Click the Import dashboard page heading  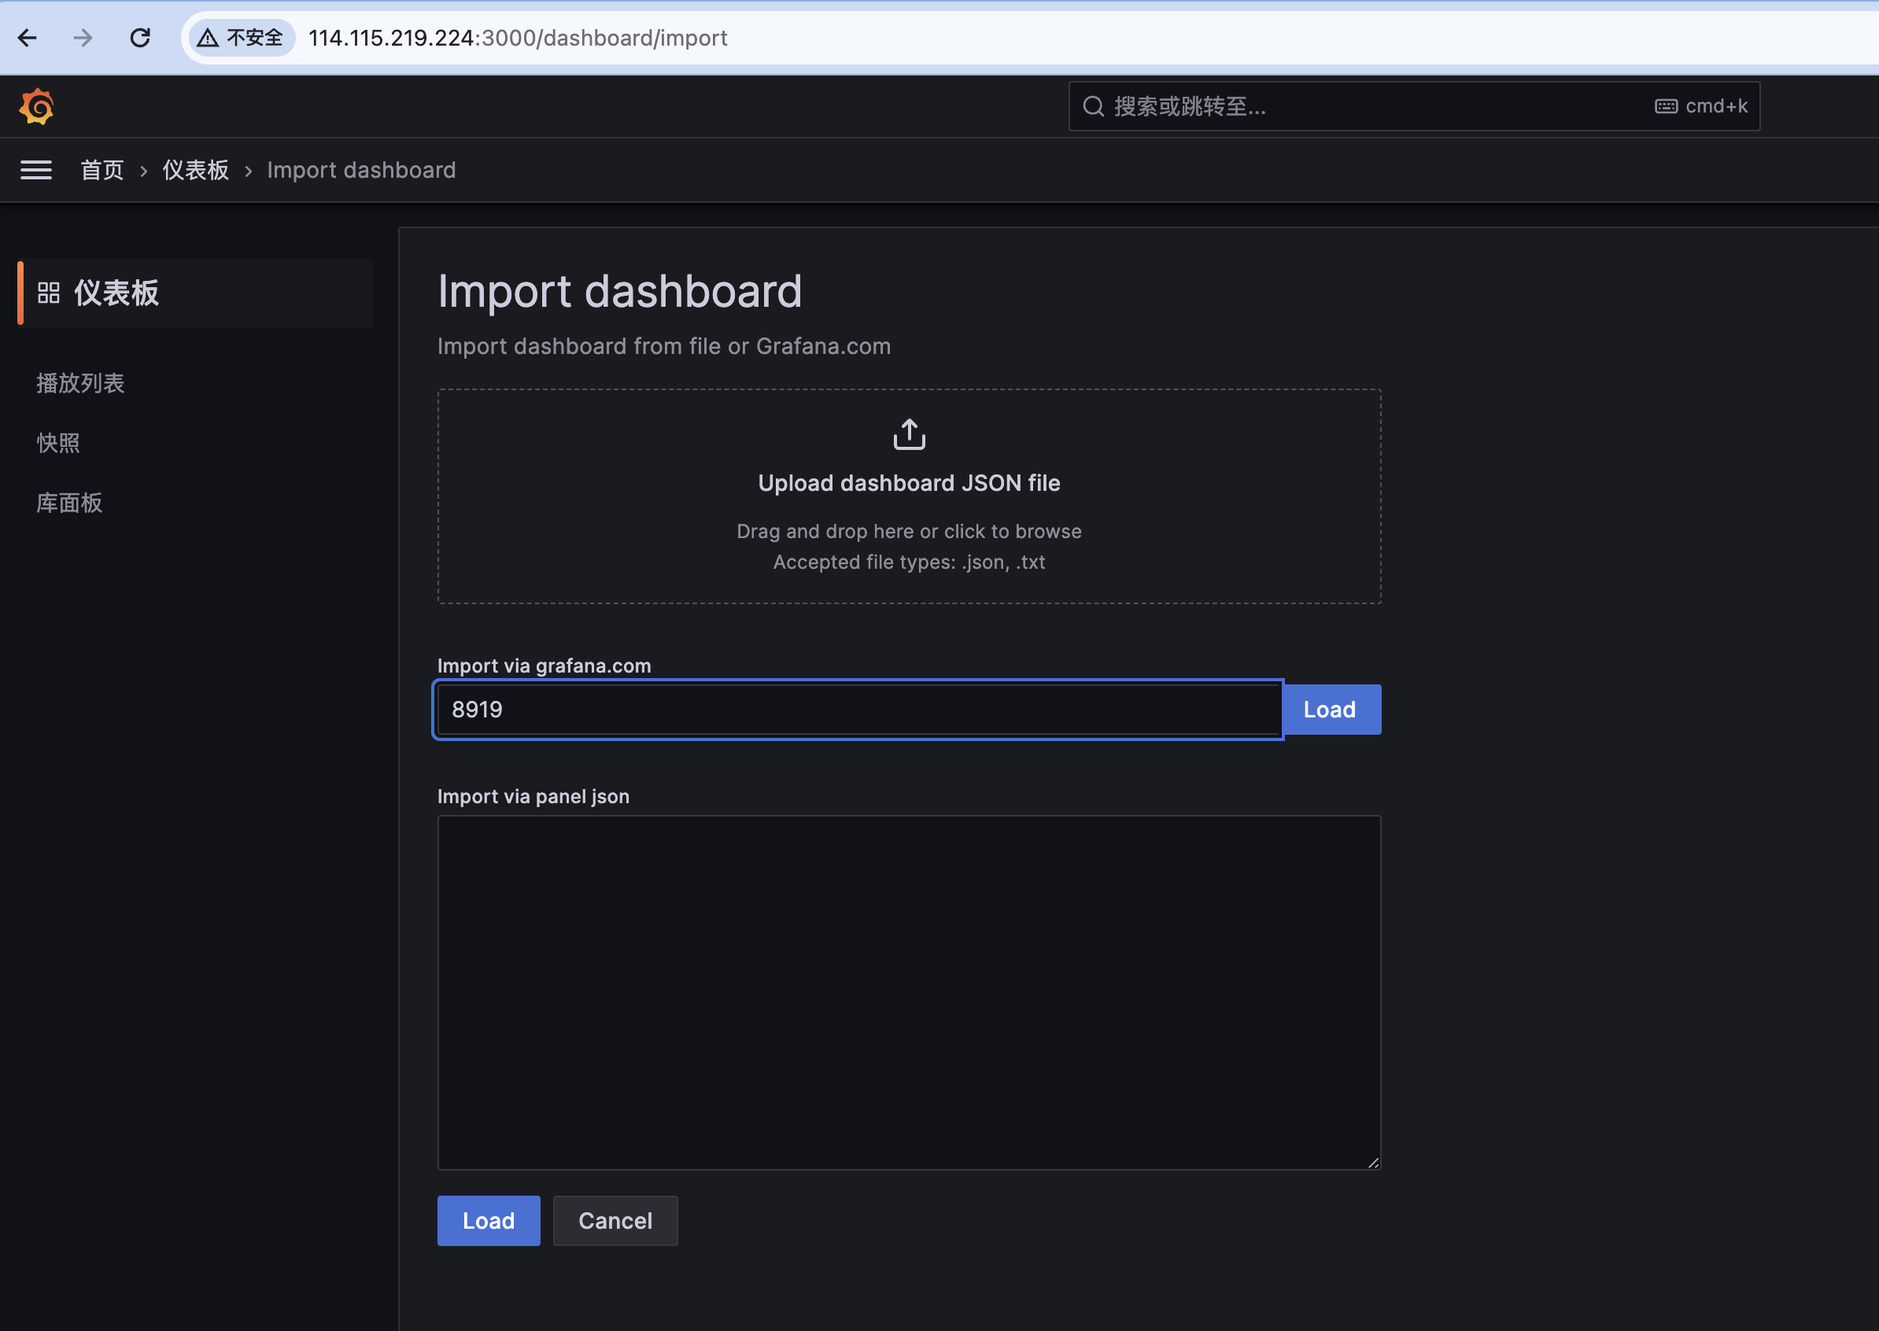tap(620, 291)
